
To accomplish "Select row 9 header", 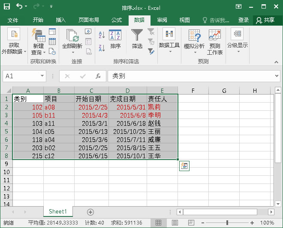I will [6, 164].
